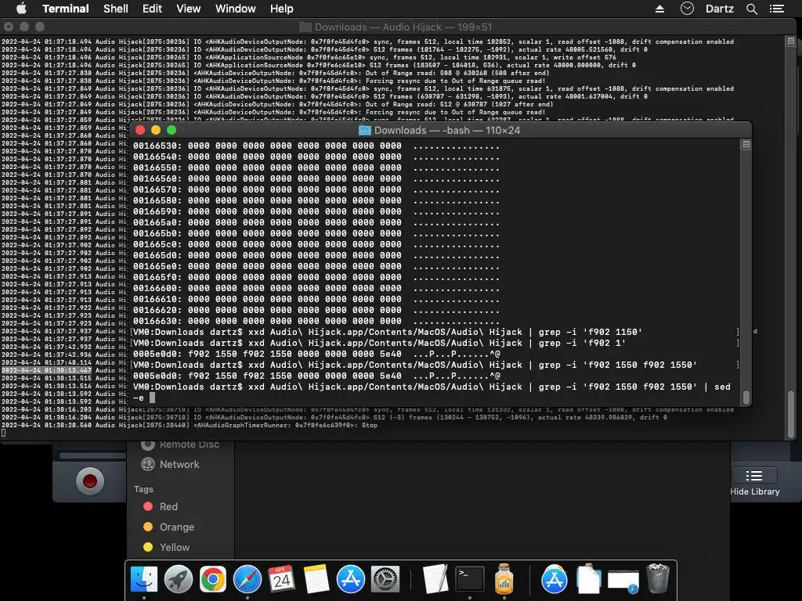
Task: Open System Preferences gear in Dock
Action: point(385,579)
